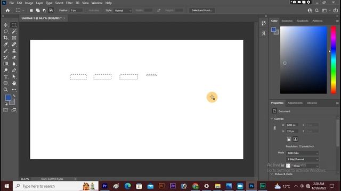Select the Path Selection tool
This screenshot has width=341, height=191.
pyautogui.click(x=14, y=76)
